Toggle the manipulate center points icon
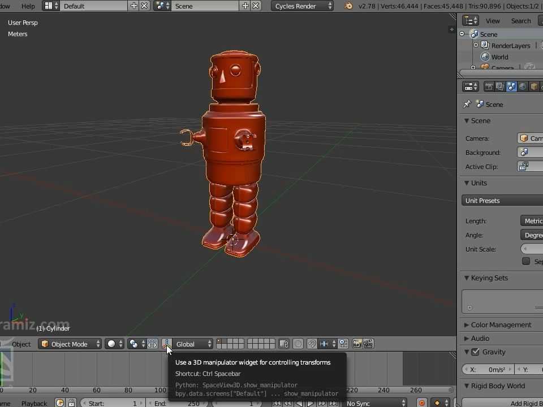This screenshot has width=543, height=407. tap(152, 344)
